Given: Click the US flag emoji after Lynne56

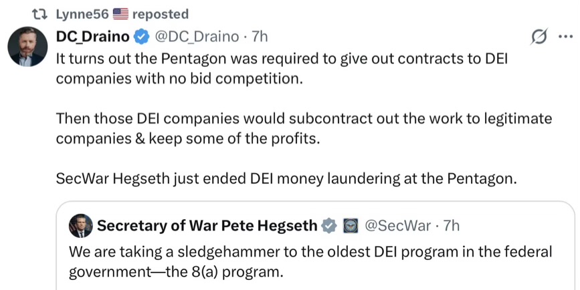Looking at the screenshot, I should [x=121, y=13].
